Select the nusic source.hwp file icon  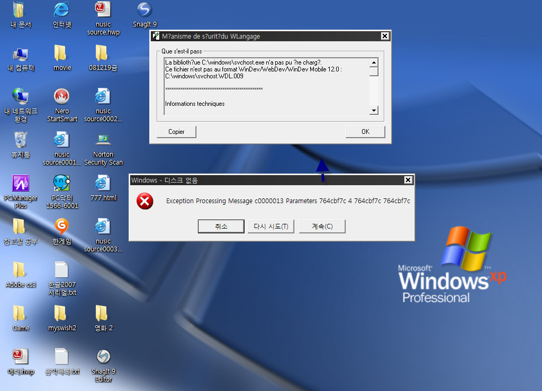(103, 10)
